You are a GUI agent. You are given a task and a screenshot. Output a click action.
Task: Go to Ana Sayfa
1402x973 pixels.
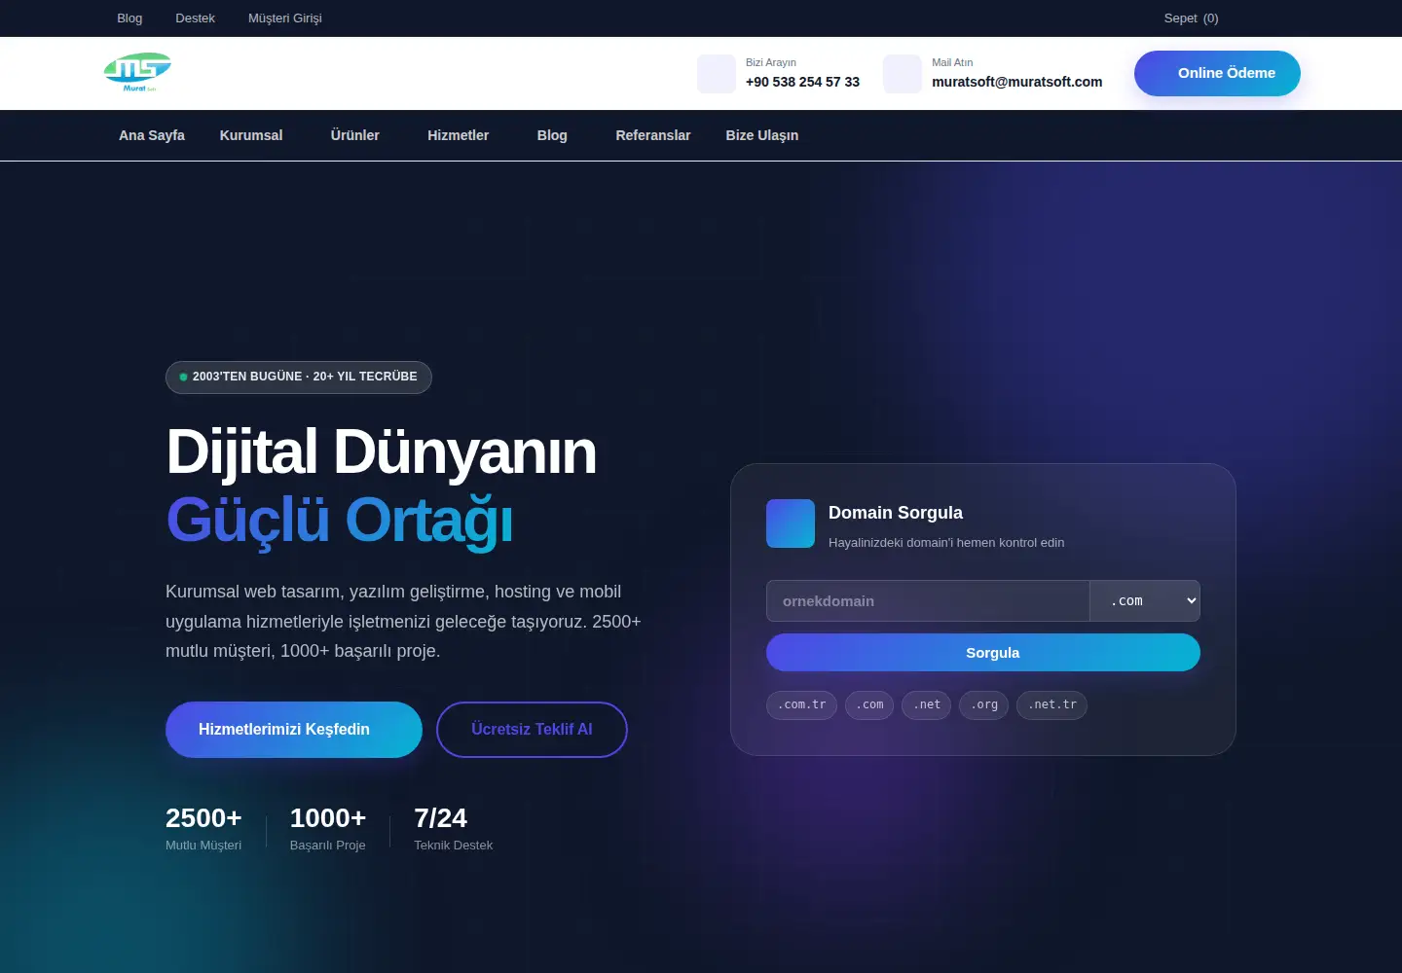[152, 135]
